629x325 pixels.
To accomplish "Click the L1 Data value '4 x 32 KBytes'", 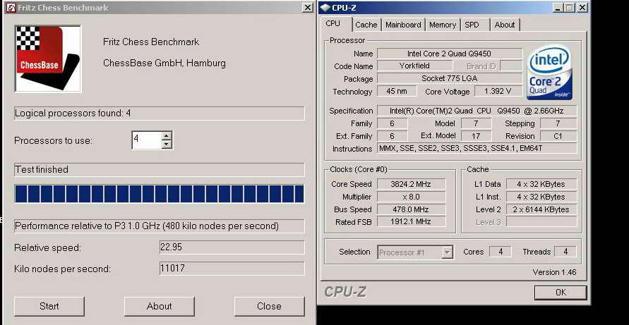I will 541,184.
